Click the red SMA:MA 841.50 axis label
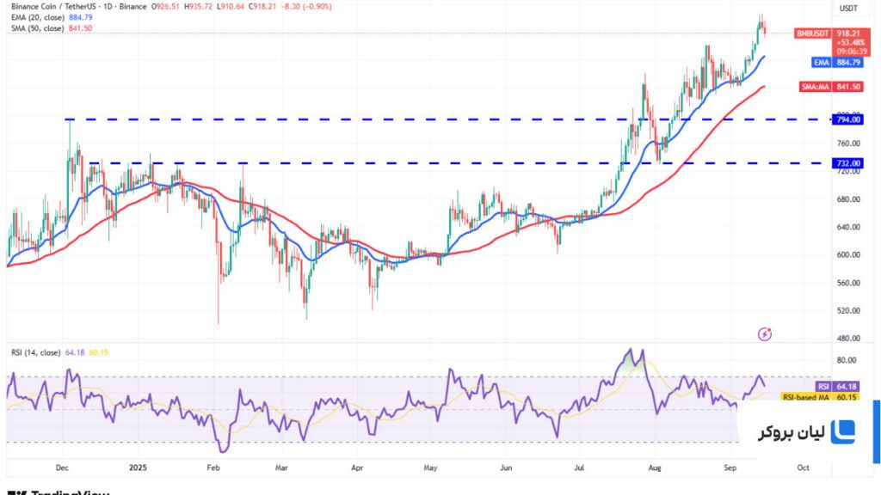 click(x=831, y=87)
